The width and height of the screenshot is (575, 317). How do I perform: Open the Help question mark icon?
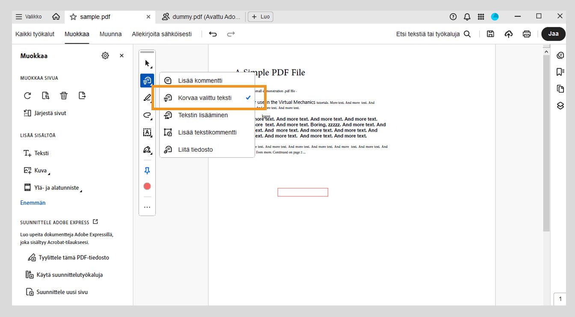coord(453,17)
